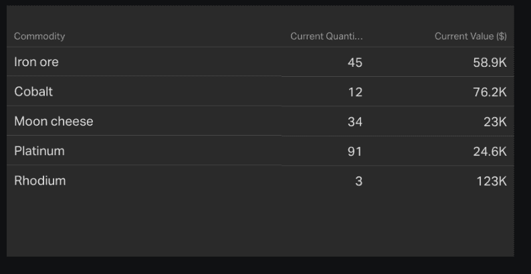Image resolution: width=531 pixels, height=274 pixels.
Task: Select the 24.6K value for Platinum
Action: 490,151
